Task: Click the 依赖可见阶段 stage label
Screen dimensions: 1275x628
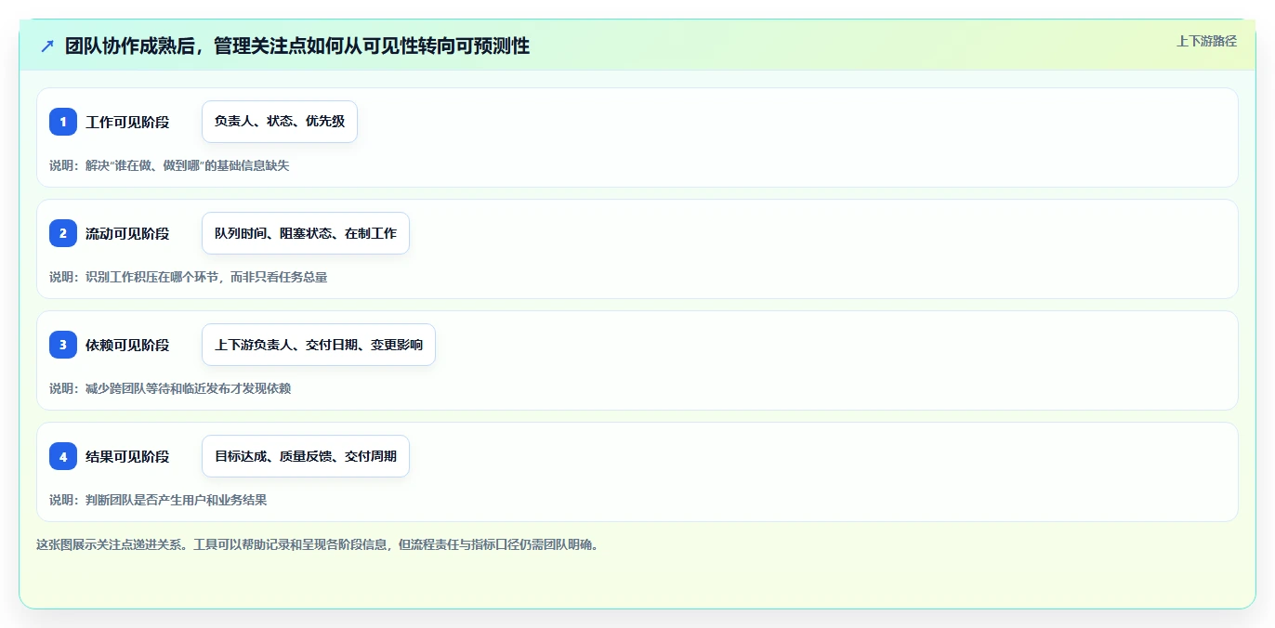Action: [127, 345]
